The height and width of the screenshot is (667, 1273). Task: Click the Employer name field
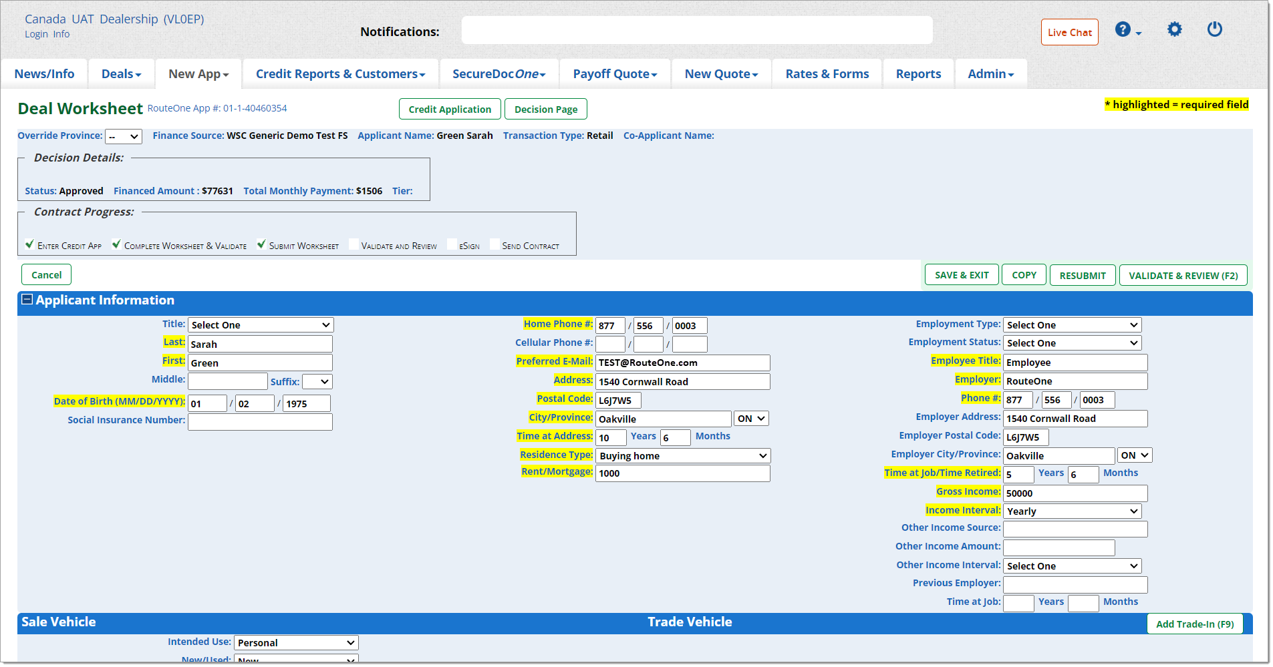tap(1075, 381)
